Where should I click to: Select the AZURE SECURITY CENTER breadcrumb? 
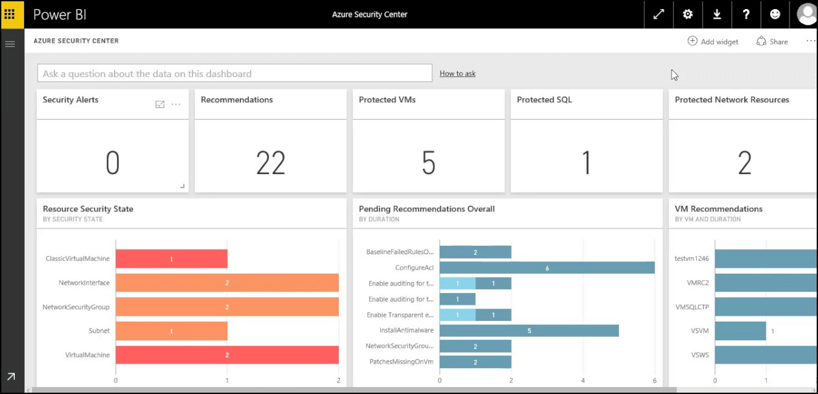point(76,41)
